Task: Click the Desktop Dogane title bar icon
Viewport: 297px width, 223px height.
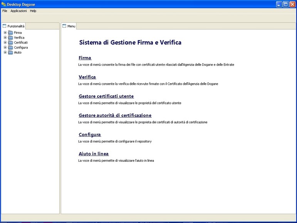Action: [3, 4]
